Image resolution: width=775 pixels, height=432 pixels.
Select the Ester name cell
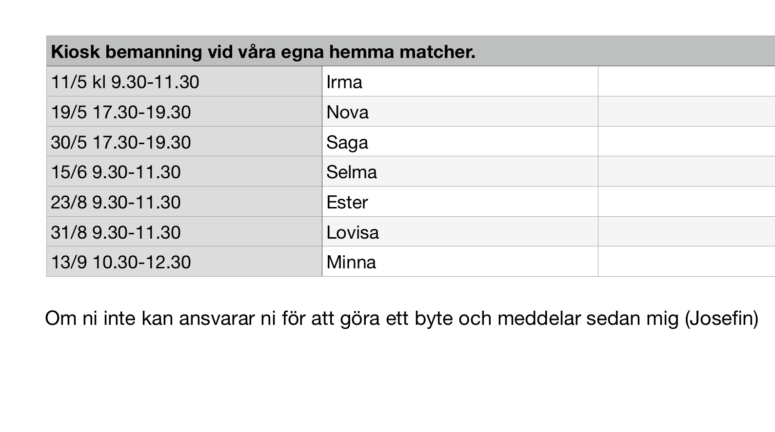[459, 202]
